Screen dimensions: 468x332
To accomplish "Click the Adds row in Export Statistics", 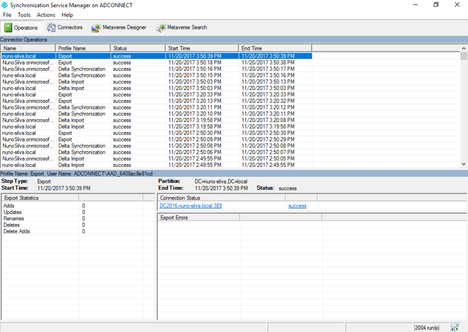I will click(x=78, y=206).
